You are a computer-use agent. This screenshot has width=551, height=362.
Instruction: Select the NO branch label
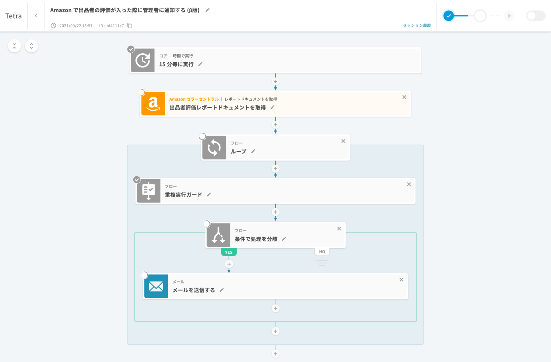tap(322, 252)
